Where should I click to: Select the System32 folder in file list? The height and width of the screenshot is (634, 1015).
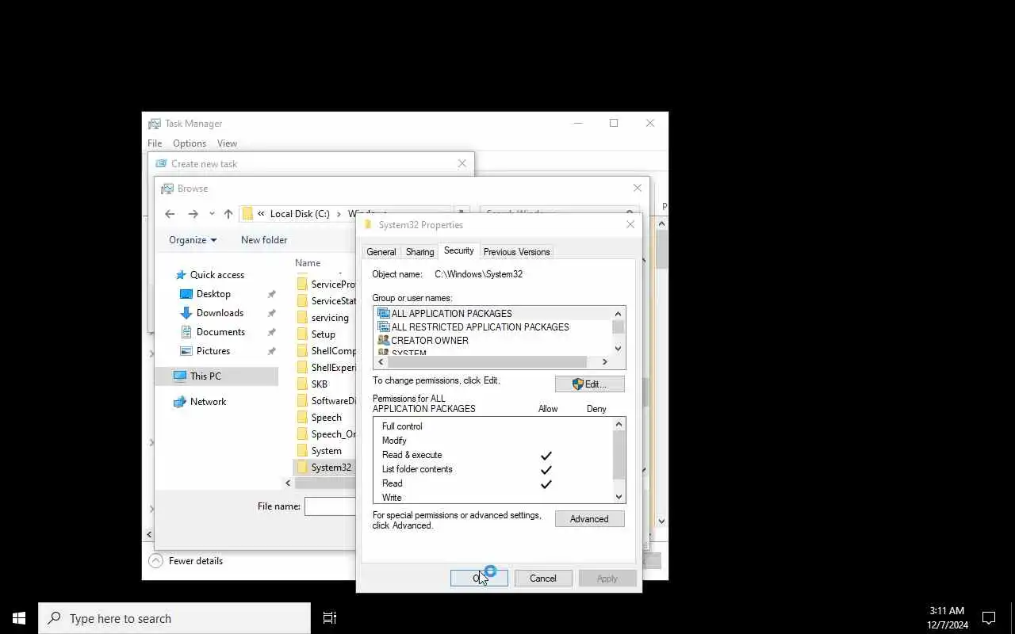[325, 468]
